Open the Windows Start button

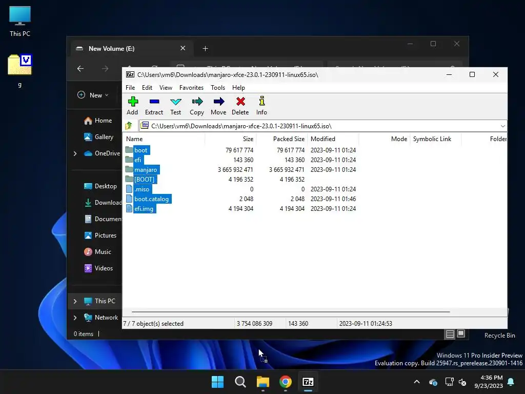point(217,382)
